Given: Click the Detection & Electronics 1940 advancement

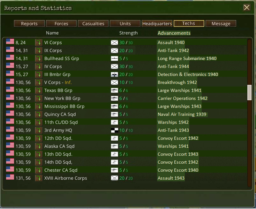Looking at the screenshot, I should (188, 75).
